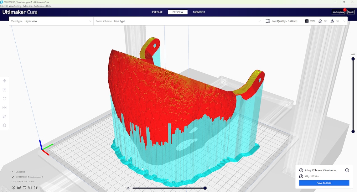Click the 3D perspective view icon
This screenshot has width=357, height=192.
pyautogui.click(x=13, y=187)
